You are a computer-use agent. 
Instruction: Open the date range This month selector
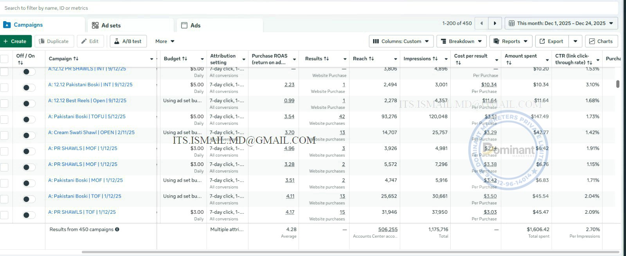click(x=561, y=23)
